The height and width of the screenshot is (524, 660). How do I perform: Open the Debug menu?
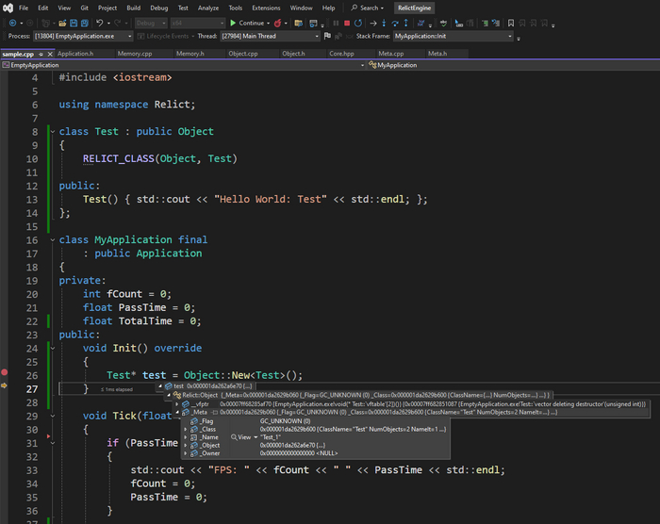158,8
